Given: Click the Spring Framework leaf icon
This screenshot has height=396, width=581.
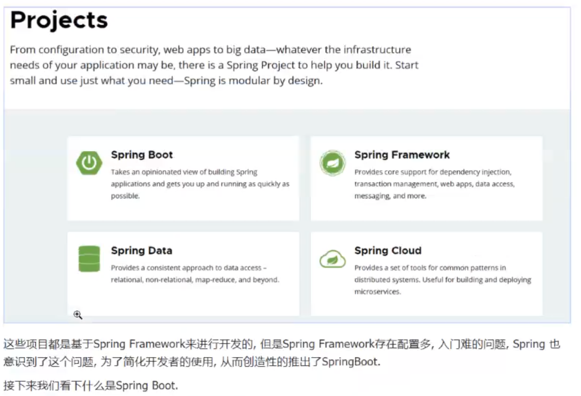Looking at the screenshot, I should [x=332, y=163].
